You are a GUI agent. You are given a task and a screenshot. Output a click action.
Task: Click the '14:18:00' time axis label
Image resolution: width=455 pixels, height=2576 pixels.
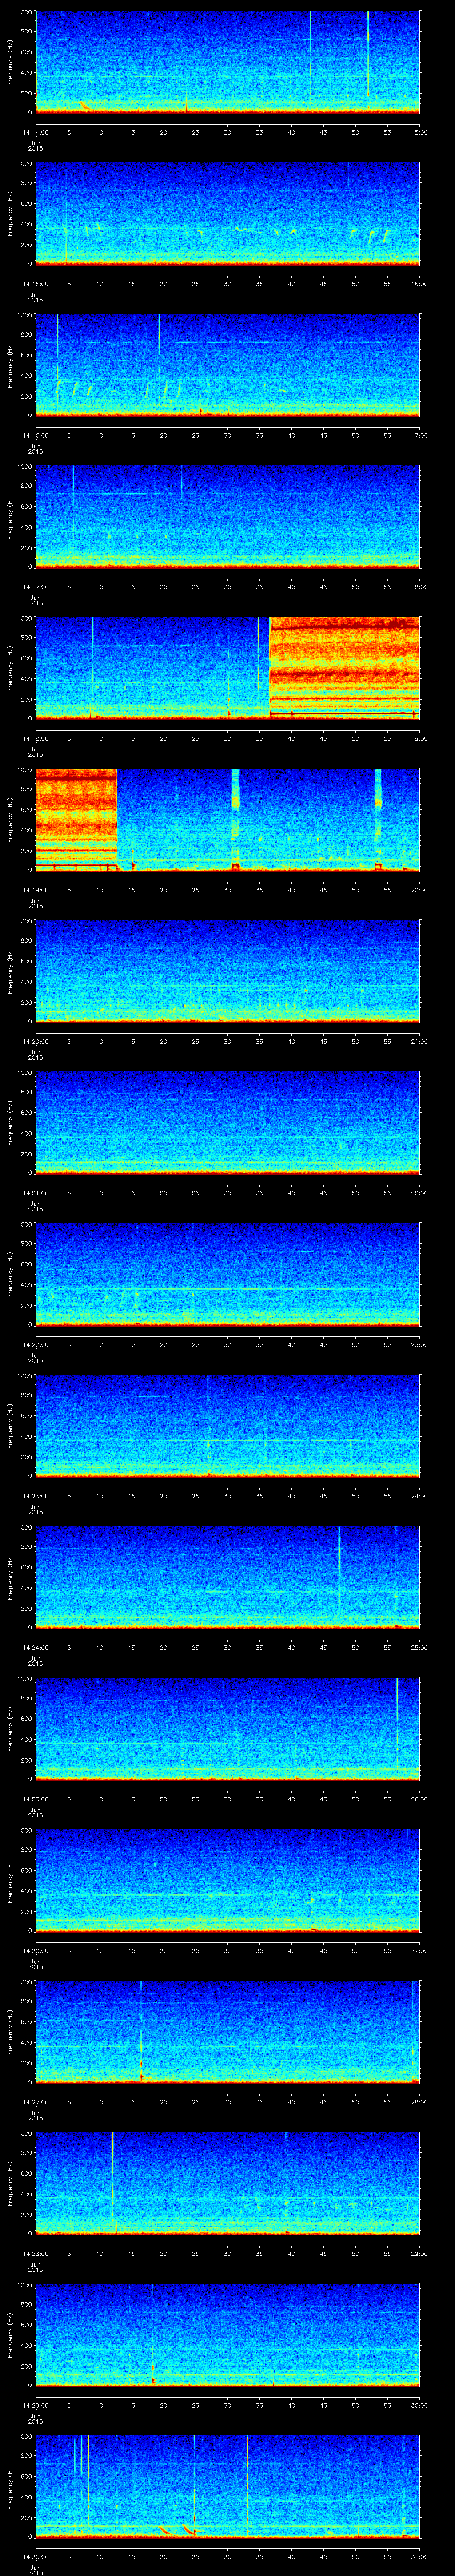(x=35, y=738)
